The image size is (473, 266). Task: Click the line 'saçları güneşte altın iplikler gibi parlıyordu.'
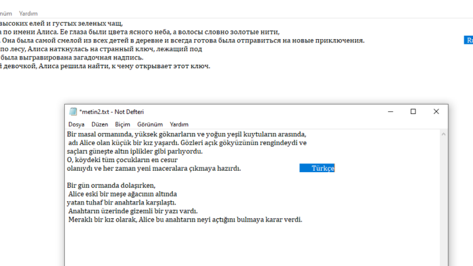(134, 151)
